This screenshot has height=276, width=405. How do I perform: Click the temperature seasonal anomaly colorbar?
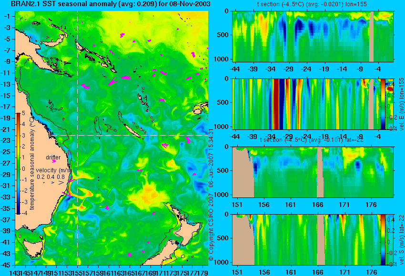(x=19, y=164)
